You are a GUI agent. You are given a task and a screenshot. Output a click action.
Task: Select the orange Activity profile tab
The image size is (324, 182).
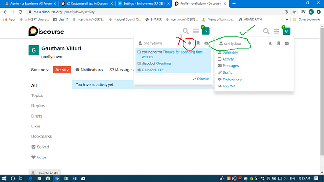point(62,70)
